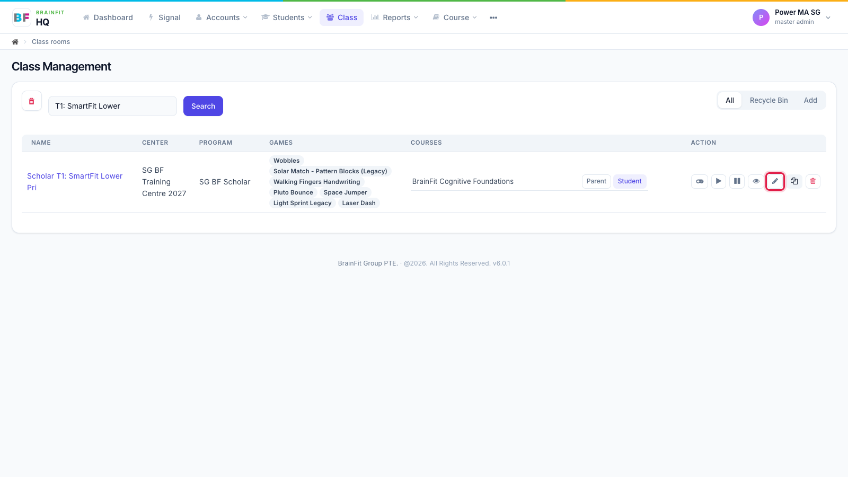Toggle the Parent course tag
The image size is (848, 477).
(x=596, y=181)
